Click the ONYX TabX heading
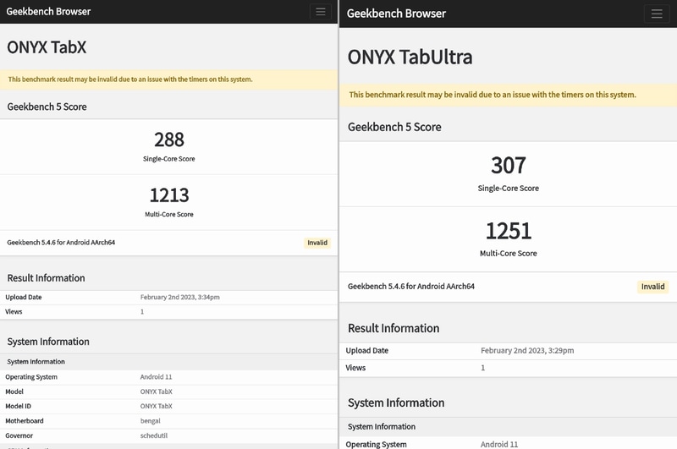The height and width of the screenshot is (449, 677). point(47,47)
